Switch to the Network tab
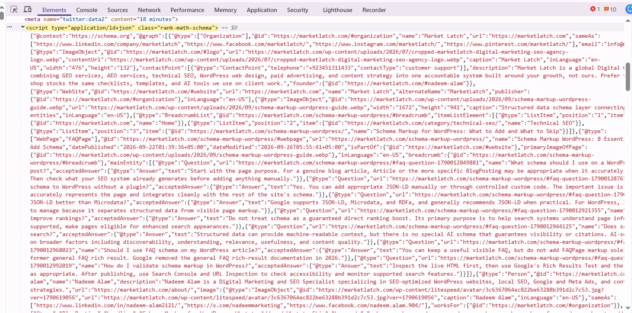The image size is (632, 313). (149, 10)
